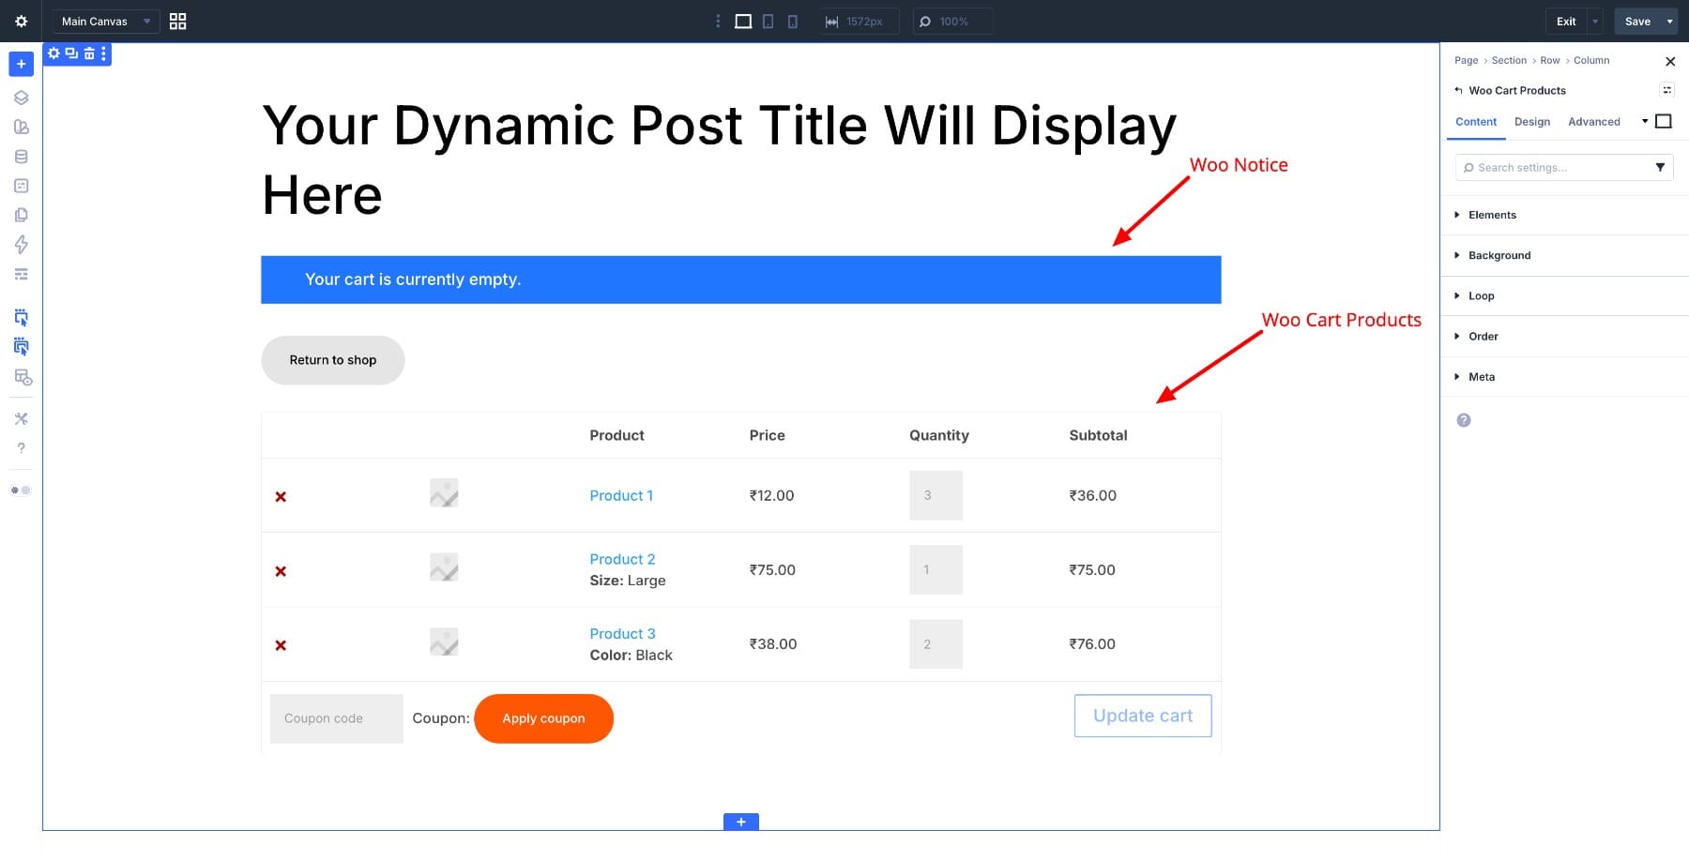Viewport: 1689px width, 861px height.
Task: Expand the Elements settings group
Action: tap(1492, 215)
